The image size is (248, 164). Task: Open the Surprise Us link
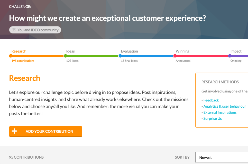[x=213, y=118]
